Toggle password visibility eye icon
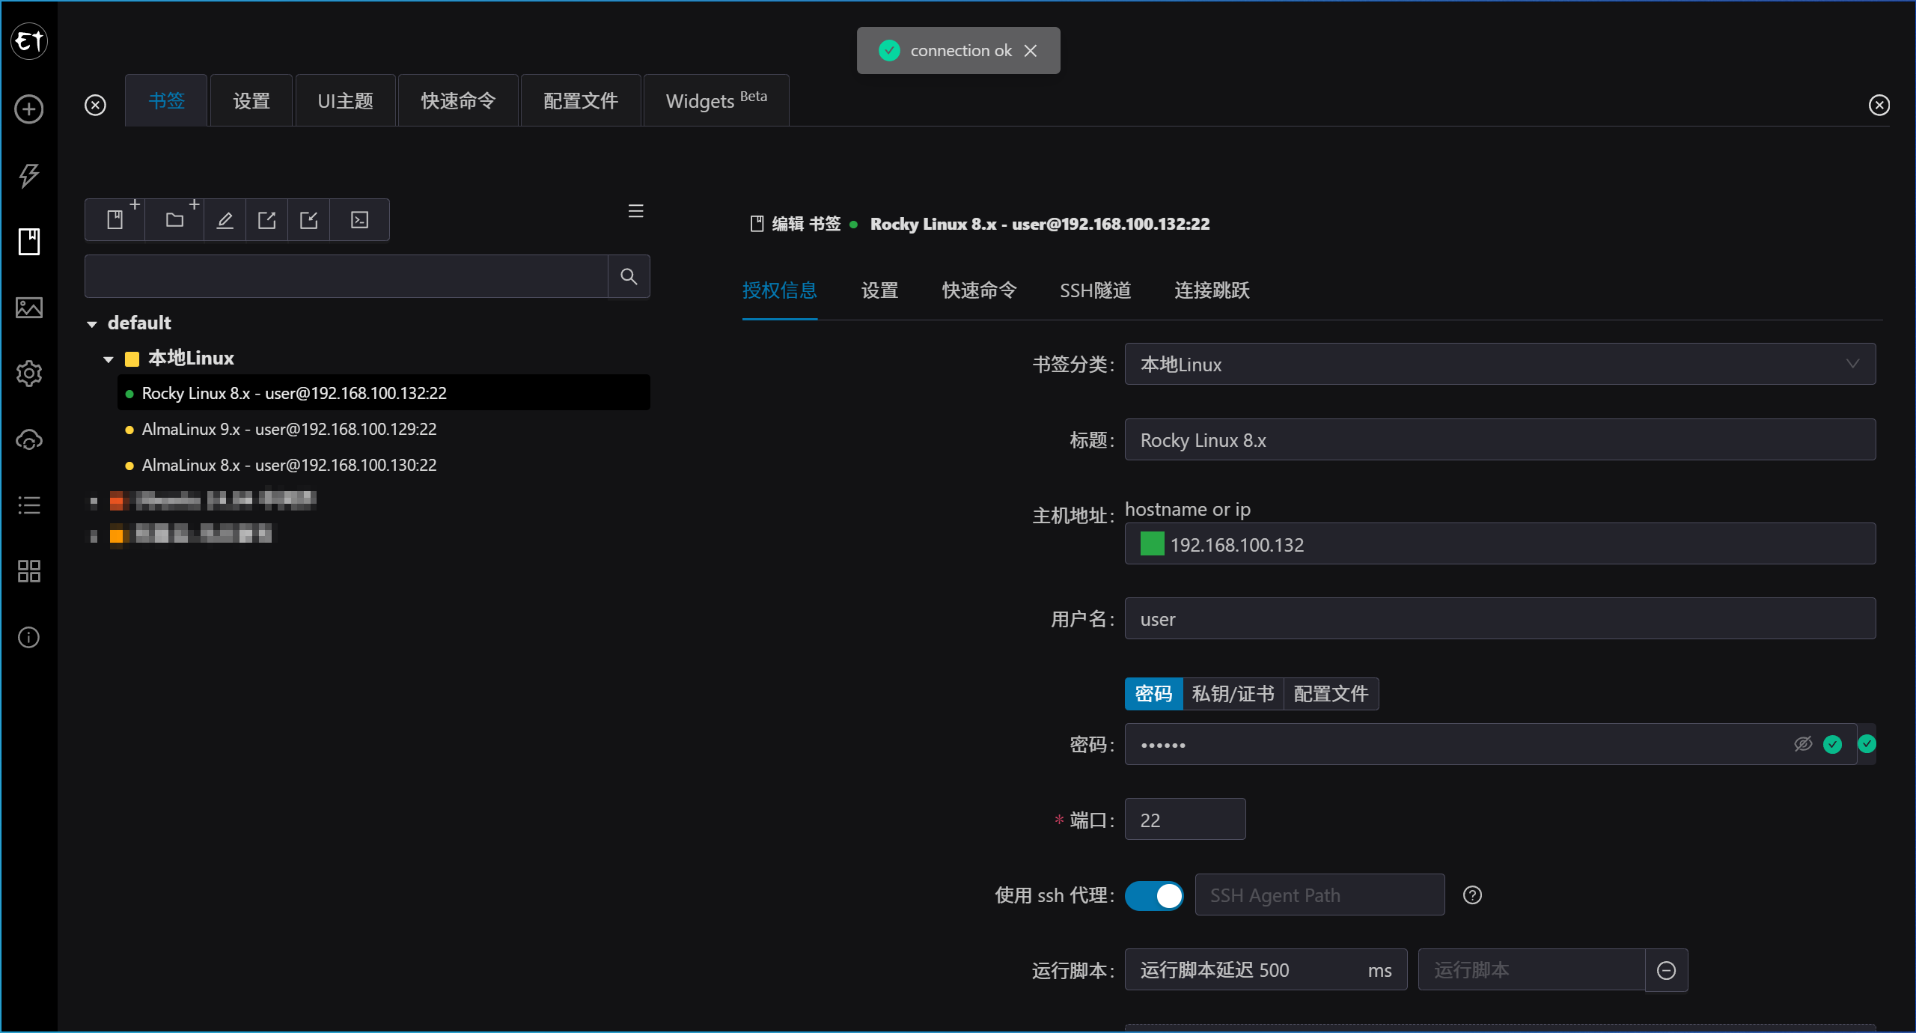Screen dimensions: 1916x1033 [x=1803, y=744]
